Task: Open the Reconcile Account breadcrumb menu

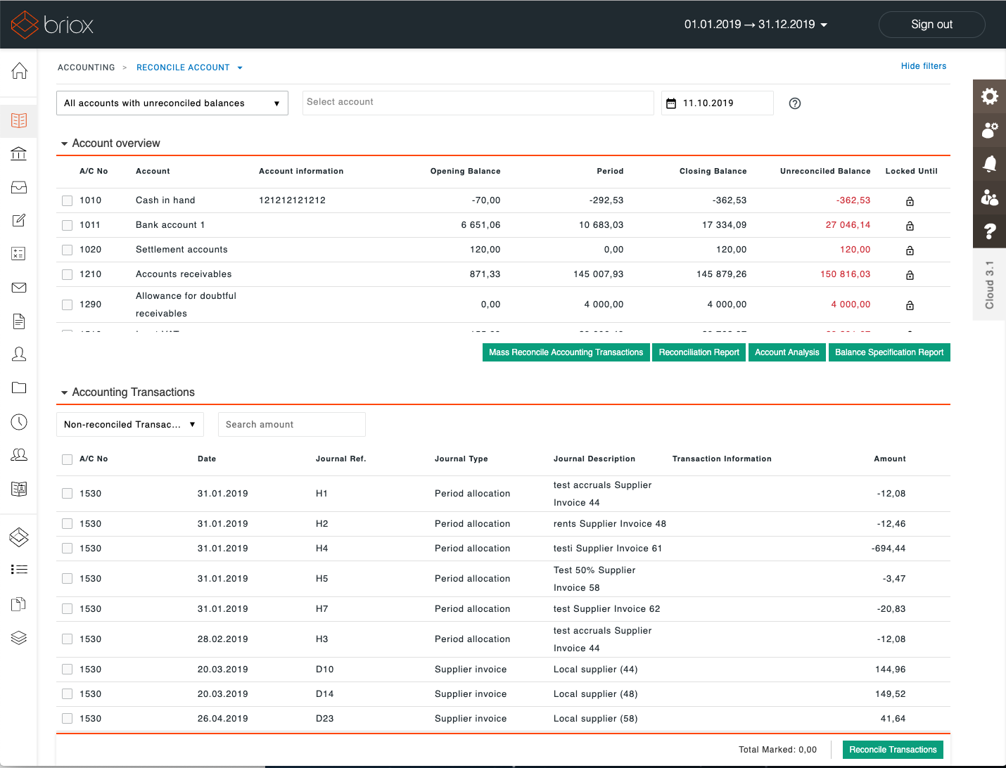Action: [x=240, y=67]
